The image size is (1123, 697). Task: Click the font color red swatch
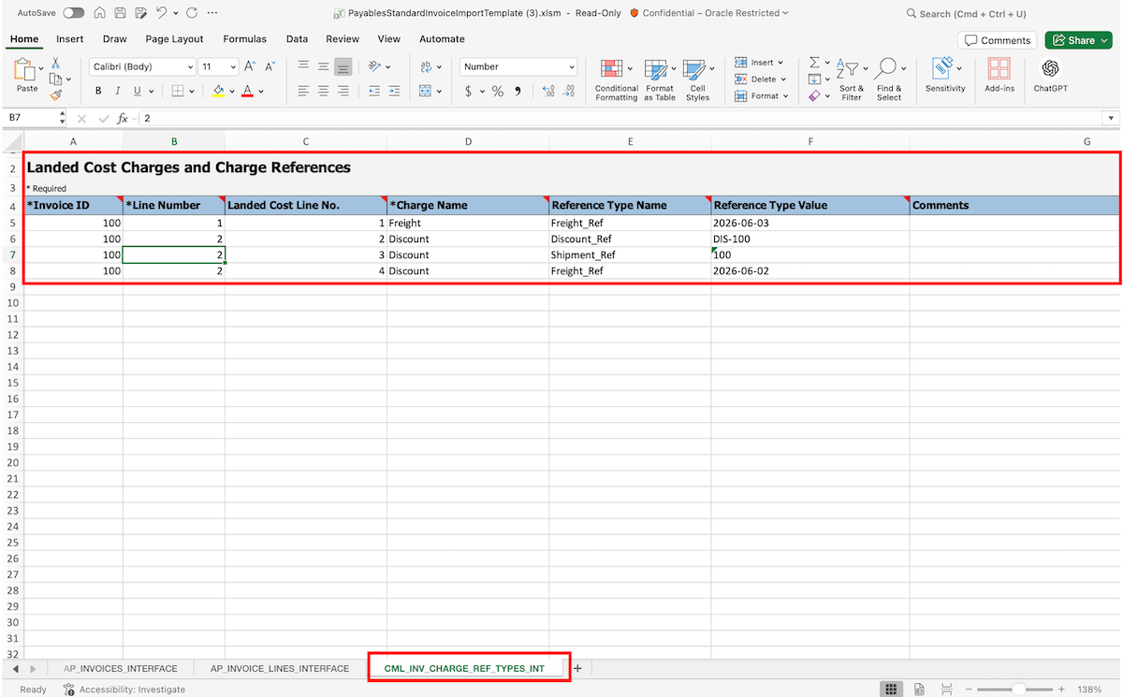click(x=247, y=91)
